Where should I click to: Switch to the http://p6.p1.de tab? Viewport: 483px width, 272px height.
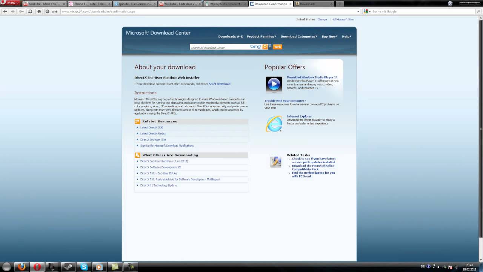(226, 4)
